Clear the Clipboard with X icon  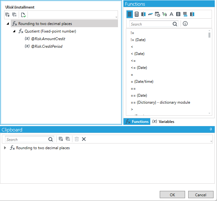(x=84, y=139)
